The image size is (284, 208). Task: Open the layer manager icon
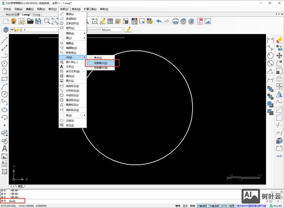(6, 30)
